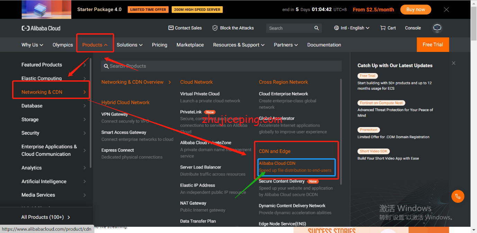Viewport: 477px width, 233px height.
Task: Click the Starter Package banner thumbnail image
Action: (x=46, y=10)
